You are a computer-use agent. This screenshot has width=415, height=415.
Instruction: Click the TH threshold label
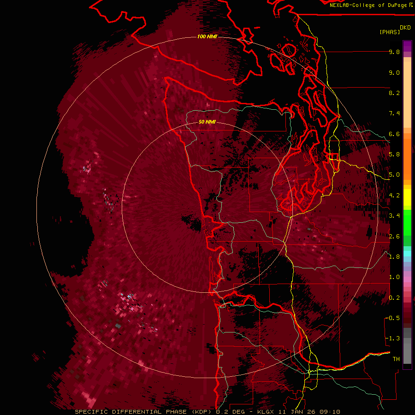tap(396, 359)
